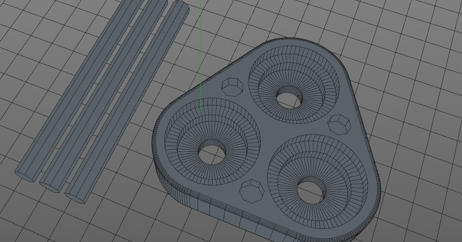Click the middle rod's bottom end cap
Image resolution: width=462 pixels, height=242 pixels.
50,186
